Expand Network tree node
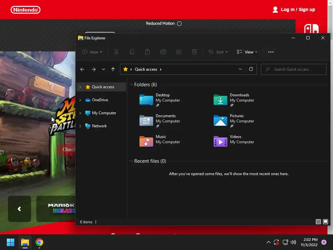This screenshot has height=250, width=333. [x=80, y=126]
